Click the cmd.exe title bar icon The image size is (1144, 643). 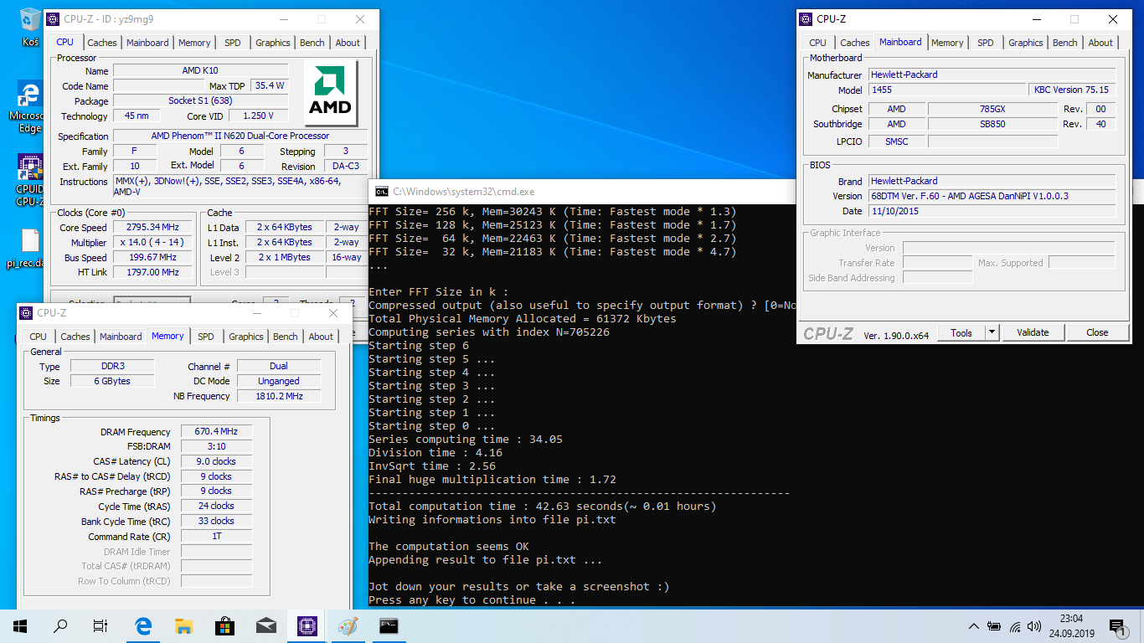(382, 192)
